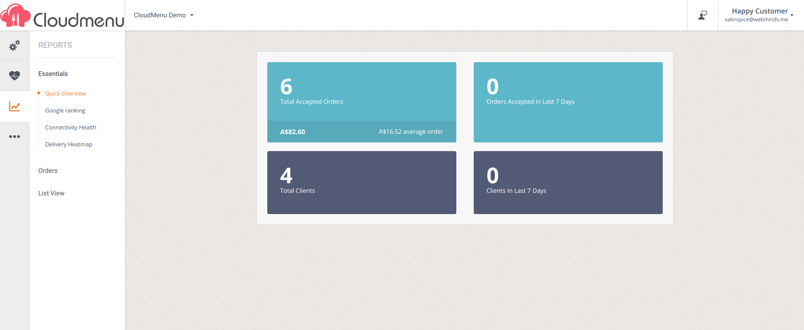The height and width of the screenshot is (330, 804).
Task: Select Quick Overview report
Action: coord(66,93)
